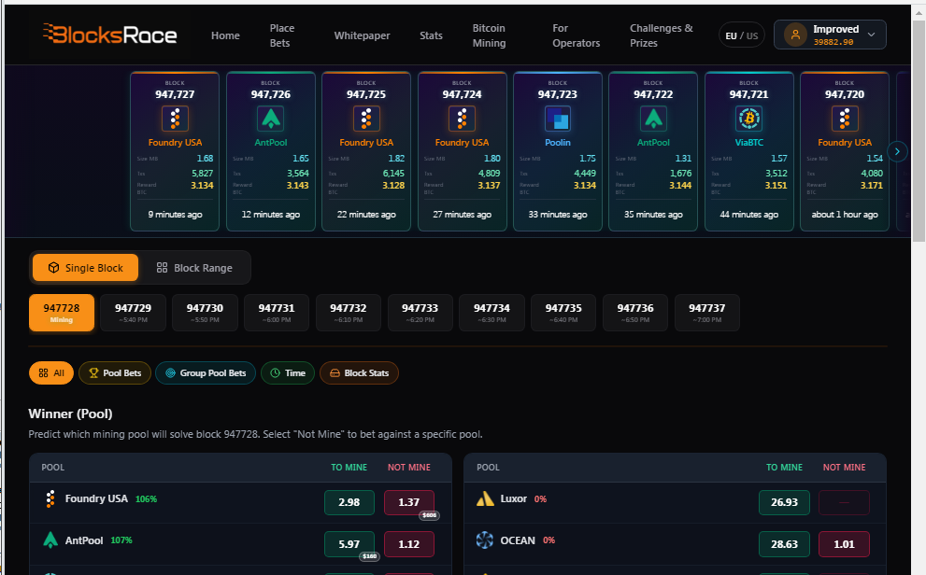Click the OCEAN logo in the pool table
926x575 pixels.
(x=484, y=540)
